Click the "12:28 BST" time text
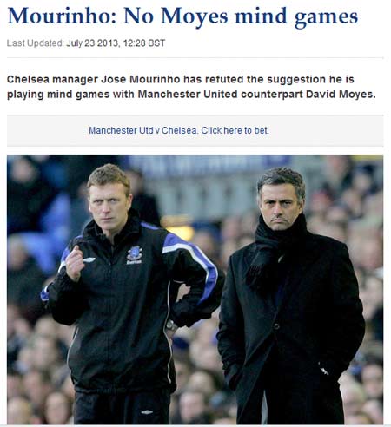This screenshot has width=391, height=427. [144, 43]
